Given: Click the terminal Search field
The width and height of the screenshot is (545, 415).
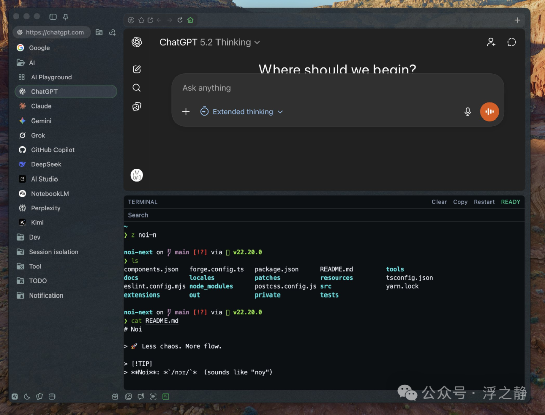Looking at the screenshot, I should pyautogui.click(x=324, y=215).
